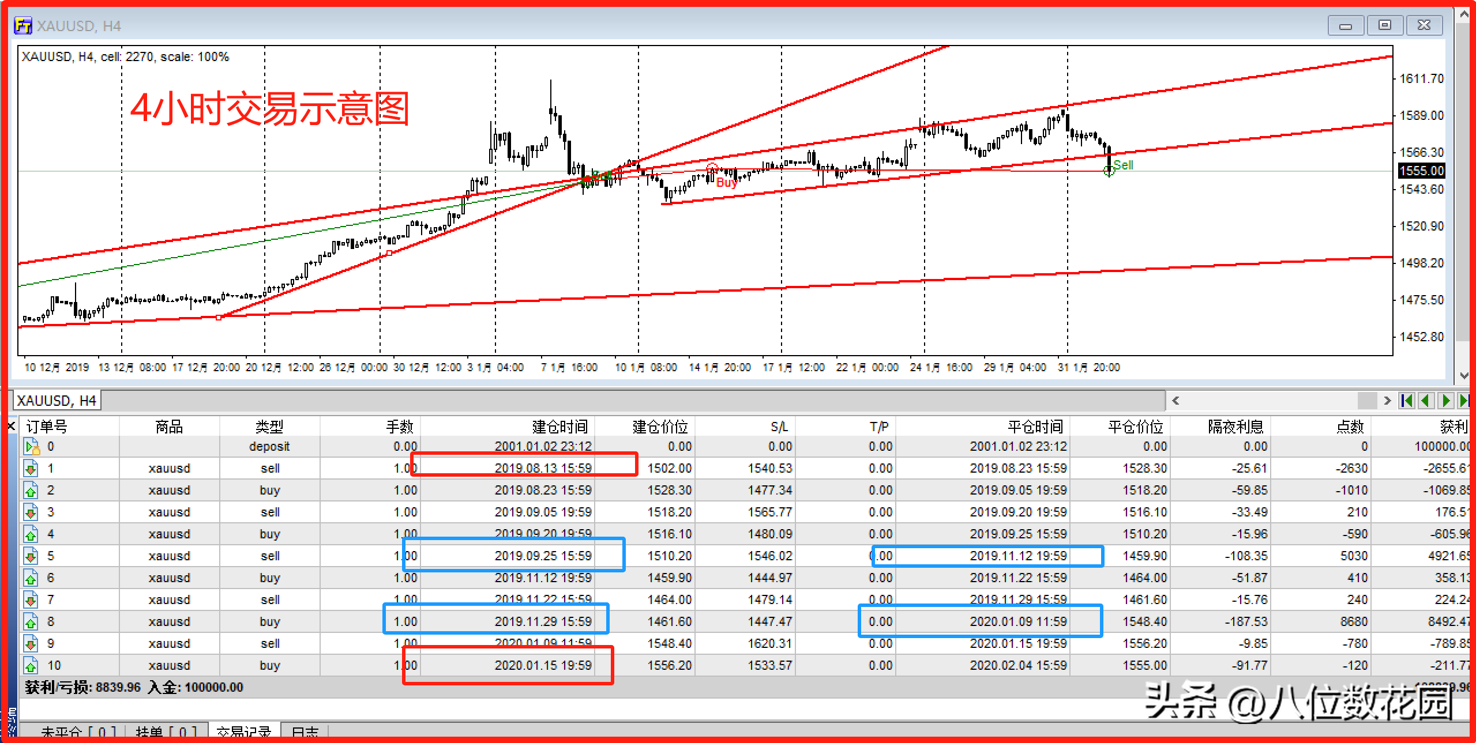Screen dimensions: 1476x743
Task: Click the buy arrow icon on order 8
Action: (31, 622)
